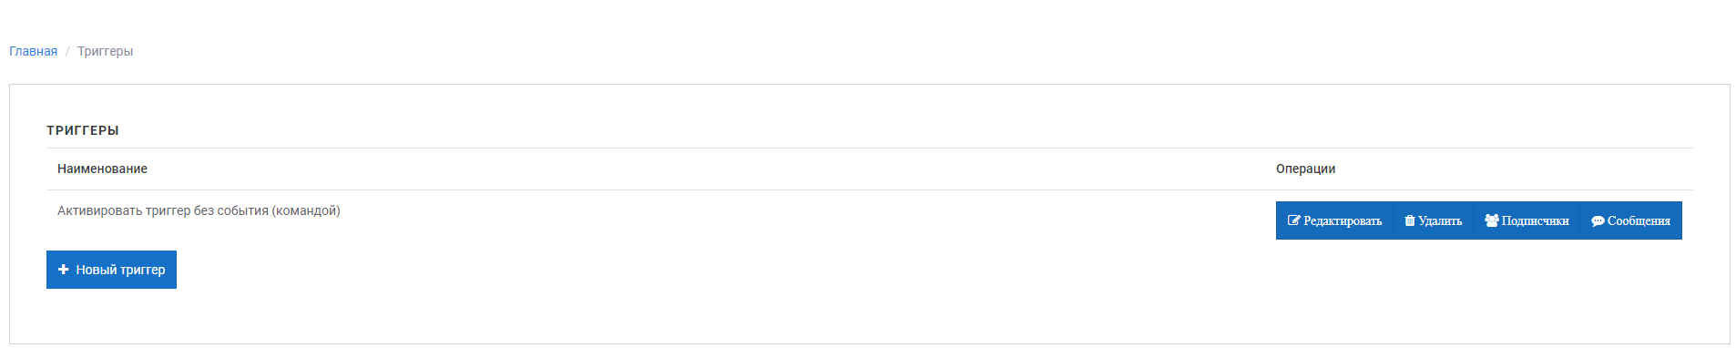Click the speech bubble icon on Сообщения
1736x348 pixels.
(x=1598, y=220)
